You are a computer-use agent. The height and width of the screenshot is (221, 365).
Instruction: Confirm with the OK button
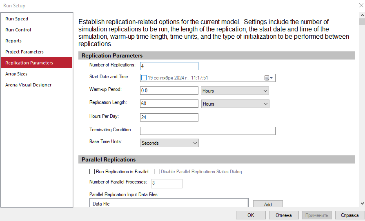[x=251, y=215]
